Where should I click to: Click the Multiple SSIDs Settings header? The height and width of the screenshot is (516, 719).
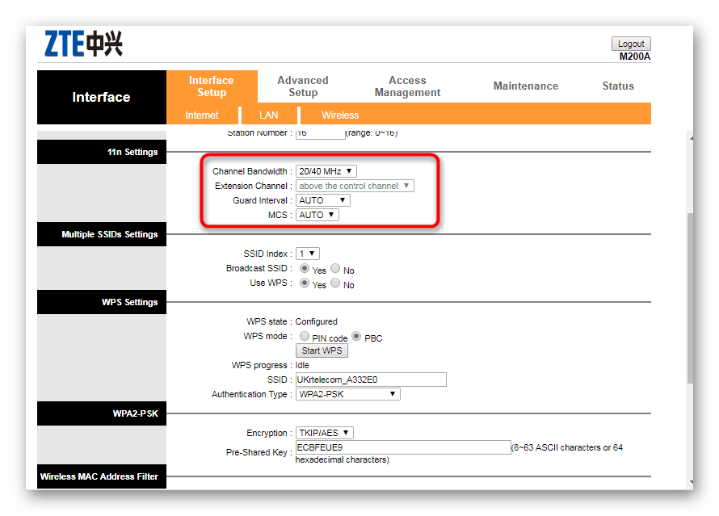tap(102, 234)
